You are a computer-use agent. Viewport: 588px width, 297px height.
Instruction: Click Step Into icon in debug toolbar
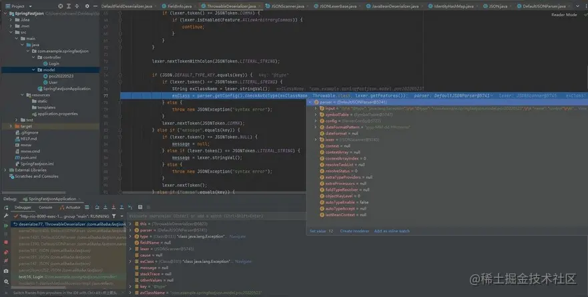click(105, 207)
